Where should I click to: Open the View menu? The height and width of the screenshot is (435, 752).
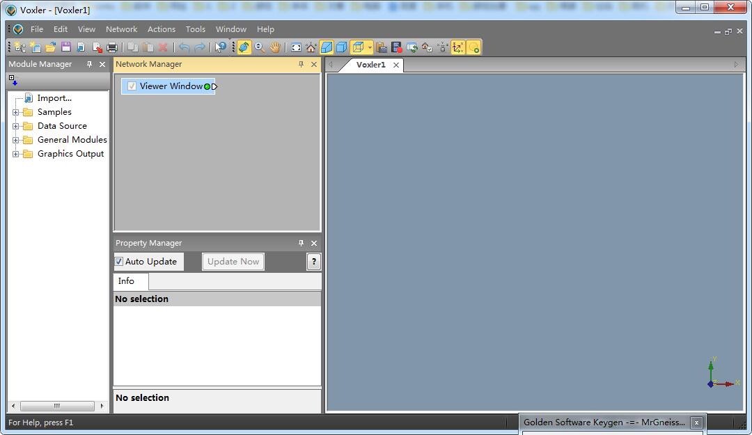pos(86,29)
